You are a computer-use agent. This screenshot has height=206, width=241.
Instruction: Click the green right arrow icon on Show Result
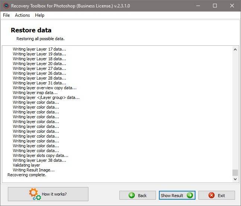click(190, 195)
